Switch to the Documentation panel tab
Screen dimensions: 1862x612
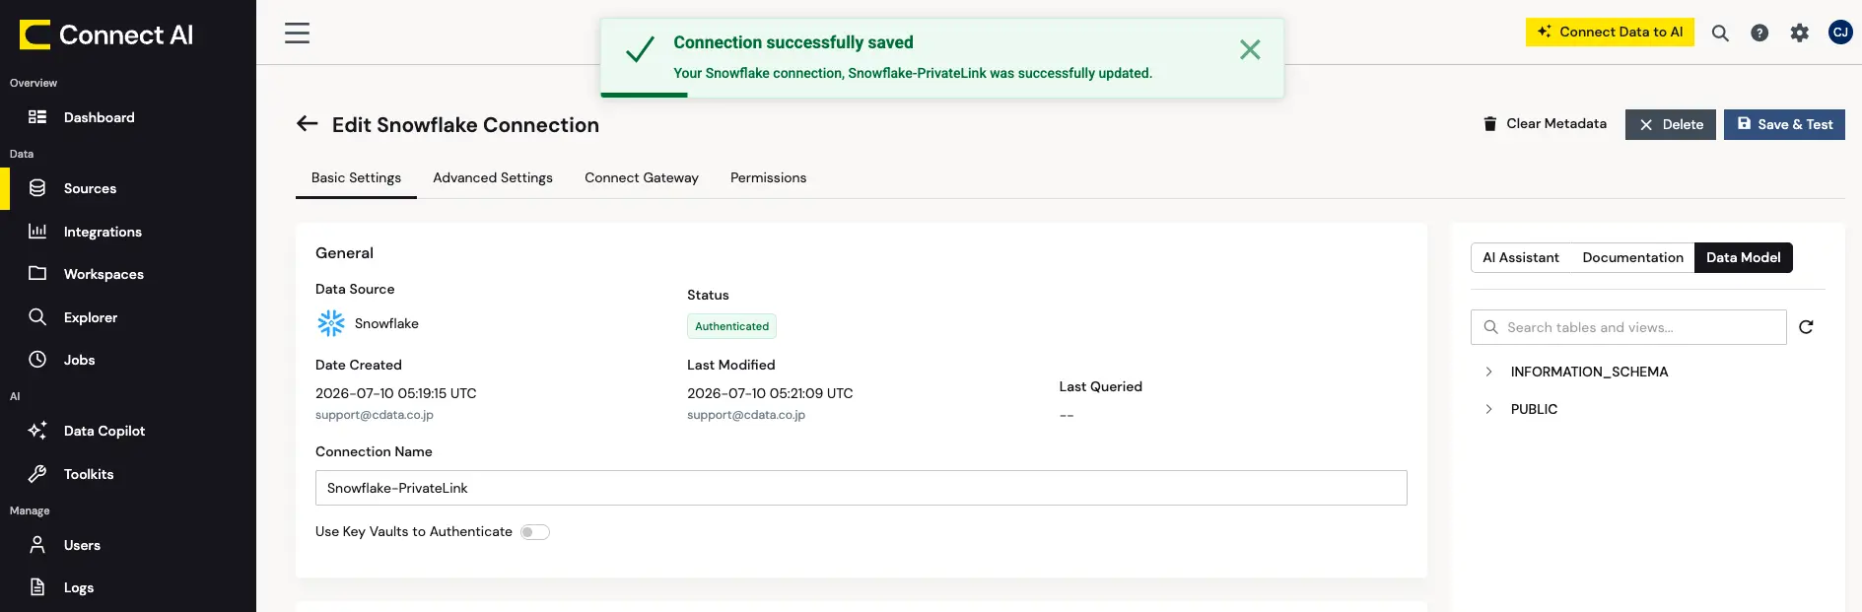click(x=1632, y=257)
